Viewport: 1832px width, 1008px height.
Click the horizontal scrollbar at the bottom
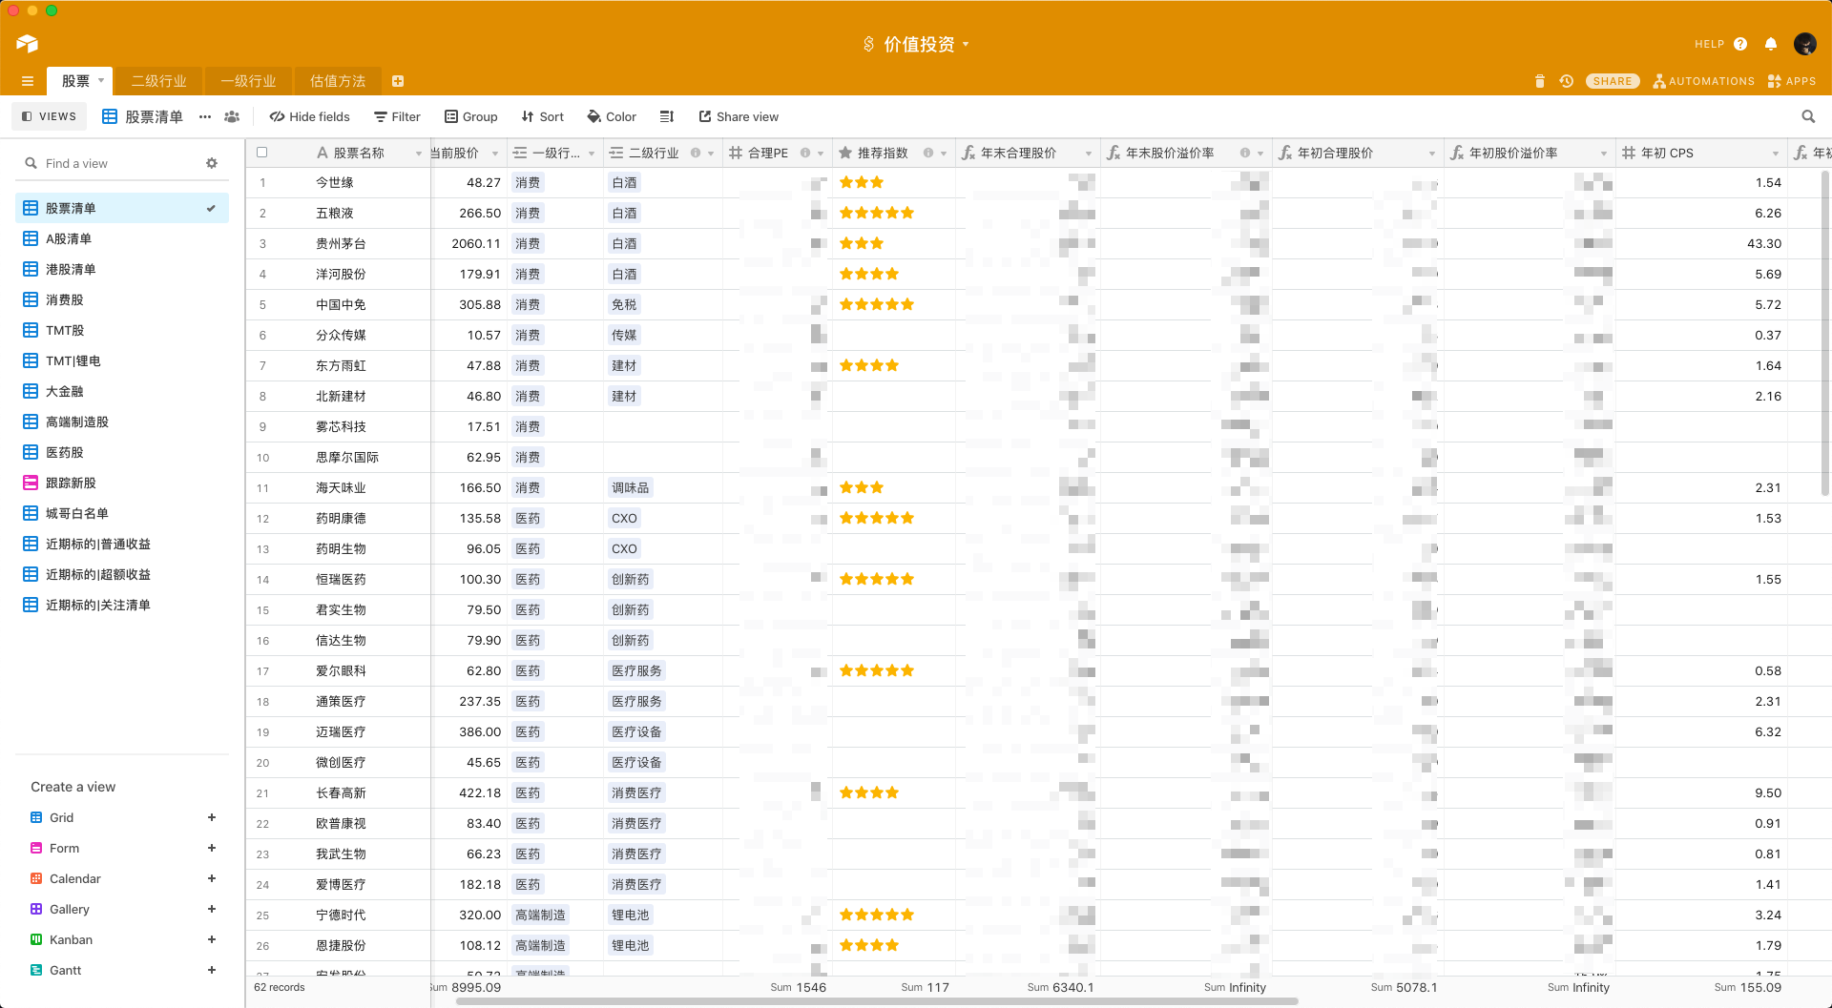pyautogui.click(x=877, y=1001)
